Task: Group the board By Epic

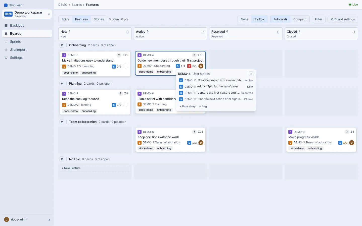Action: (x=260, y=19)
